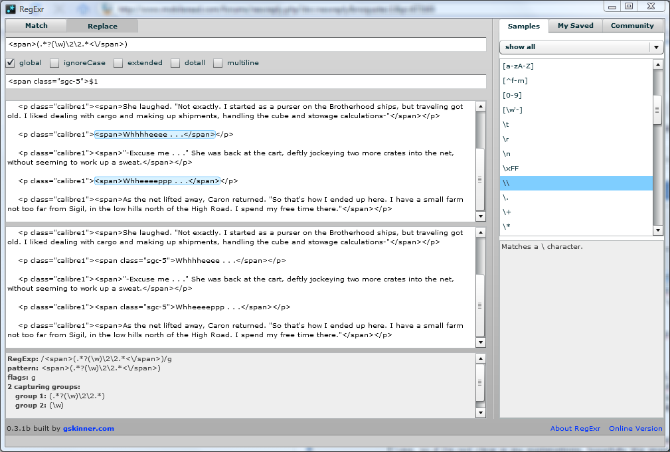Click the highlighted Whhhheeee span match
670x452 pixels.
coord(155,135)
